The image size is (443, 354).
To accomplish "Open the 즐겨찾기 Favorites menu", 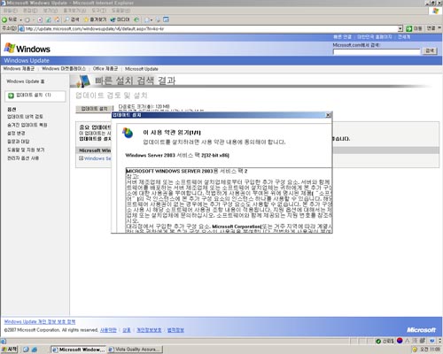I will (74, 11).
